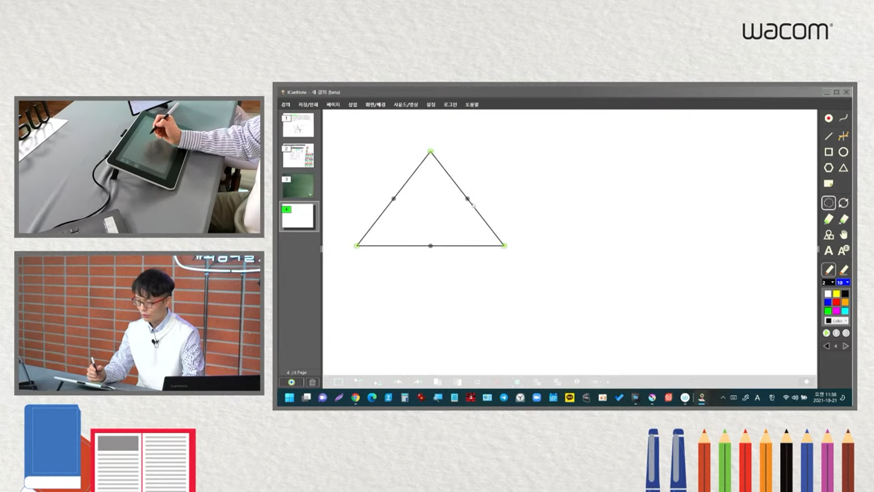
Task: Pick the green color swatch
Action: point(828,311)
